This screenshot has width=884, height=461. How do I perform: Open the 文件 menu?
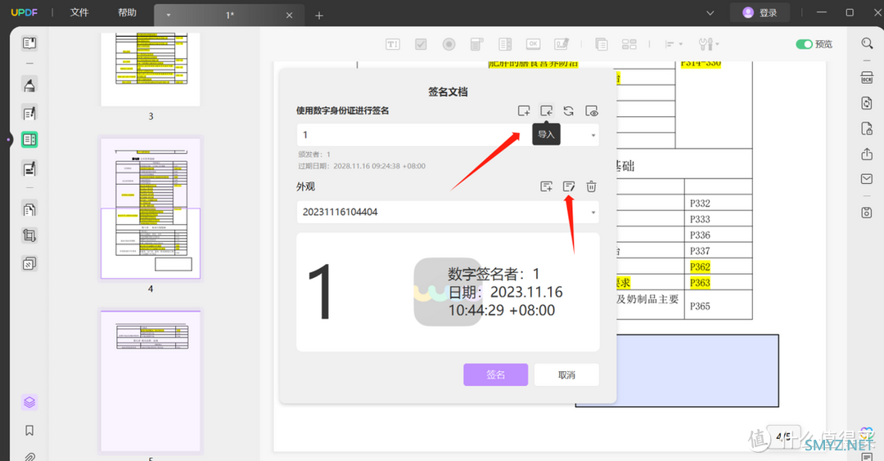click(79, 12)
